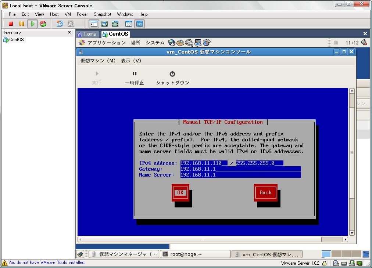Click the horizontal scrollbar left arrow
Image resolution: width=372 pixels, height=268 pixels.
pos(80,240)
